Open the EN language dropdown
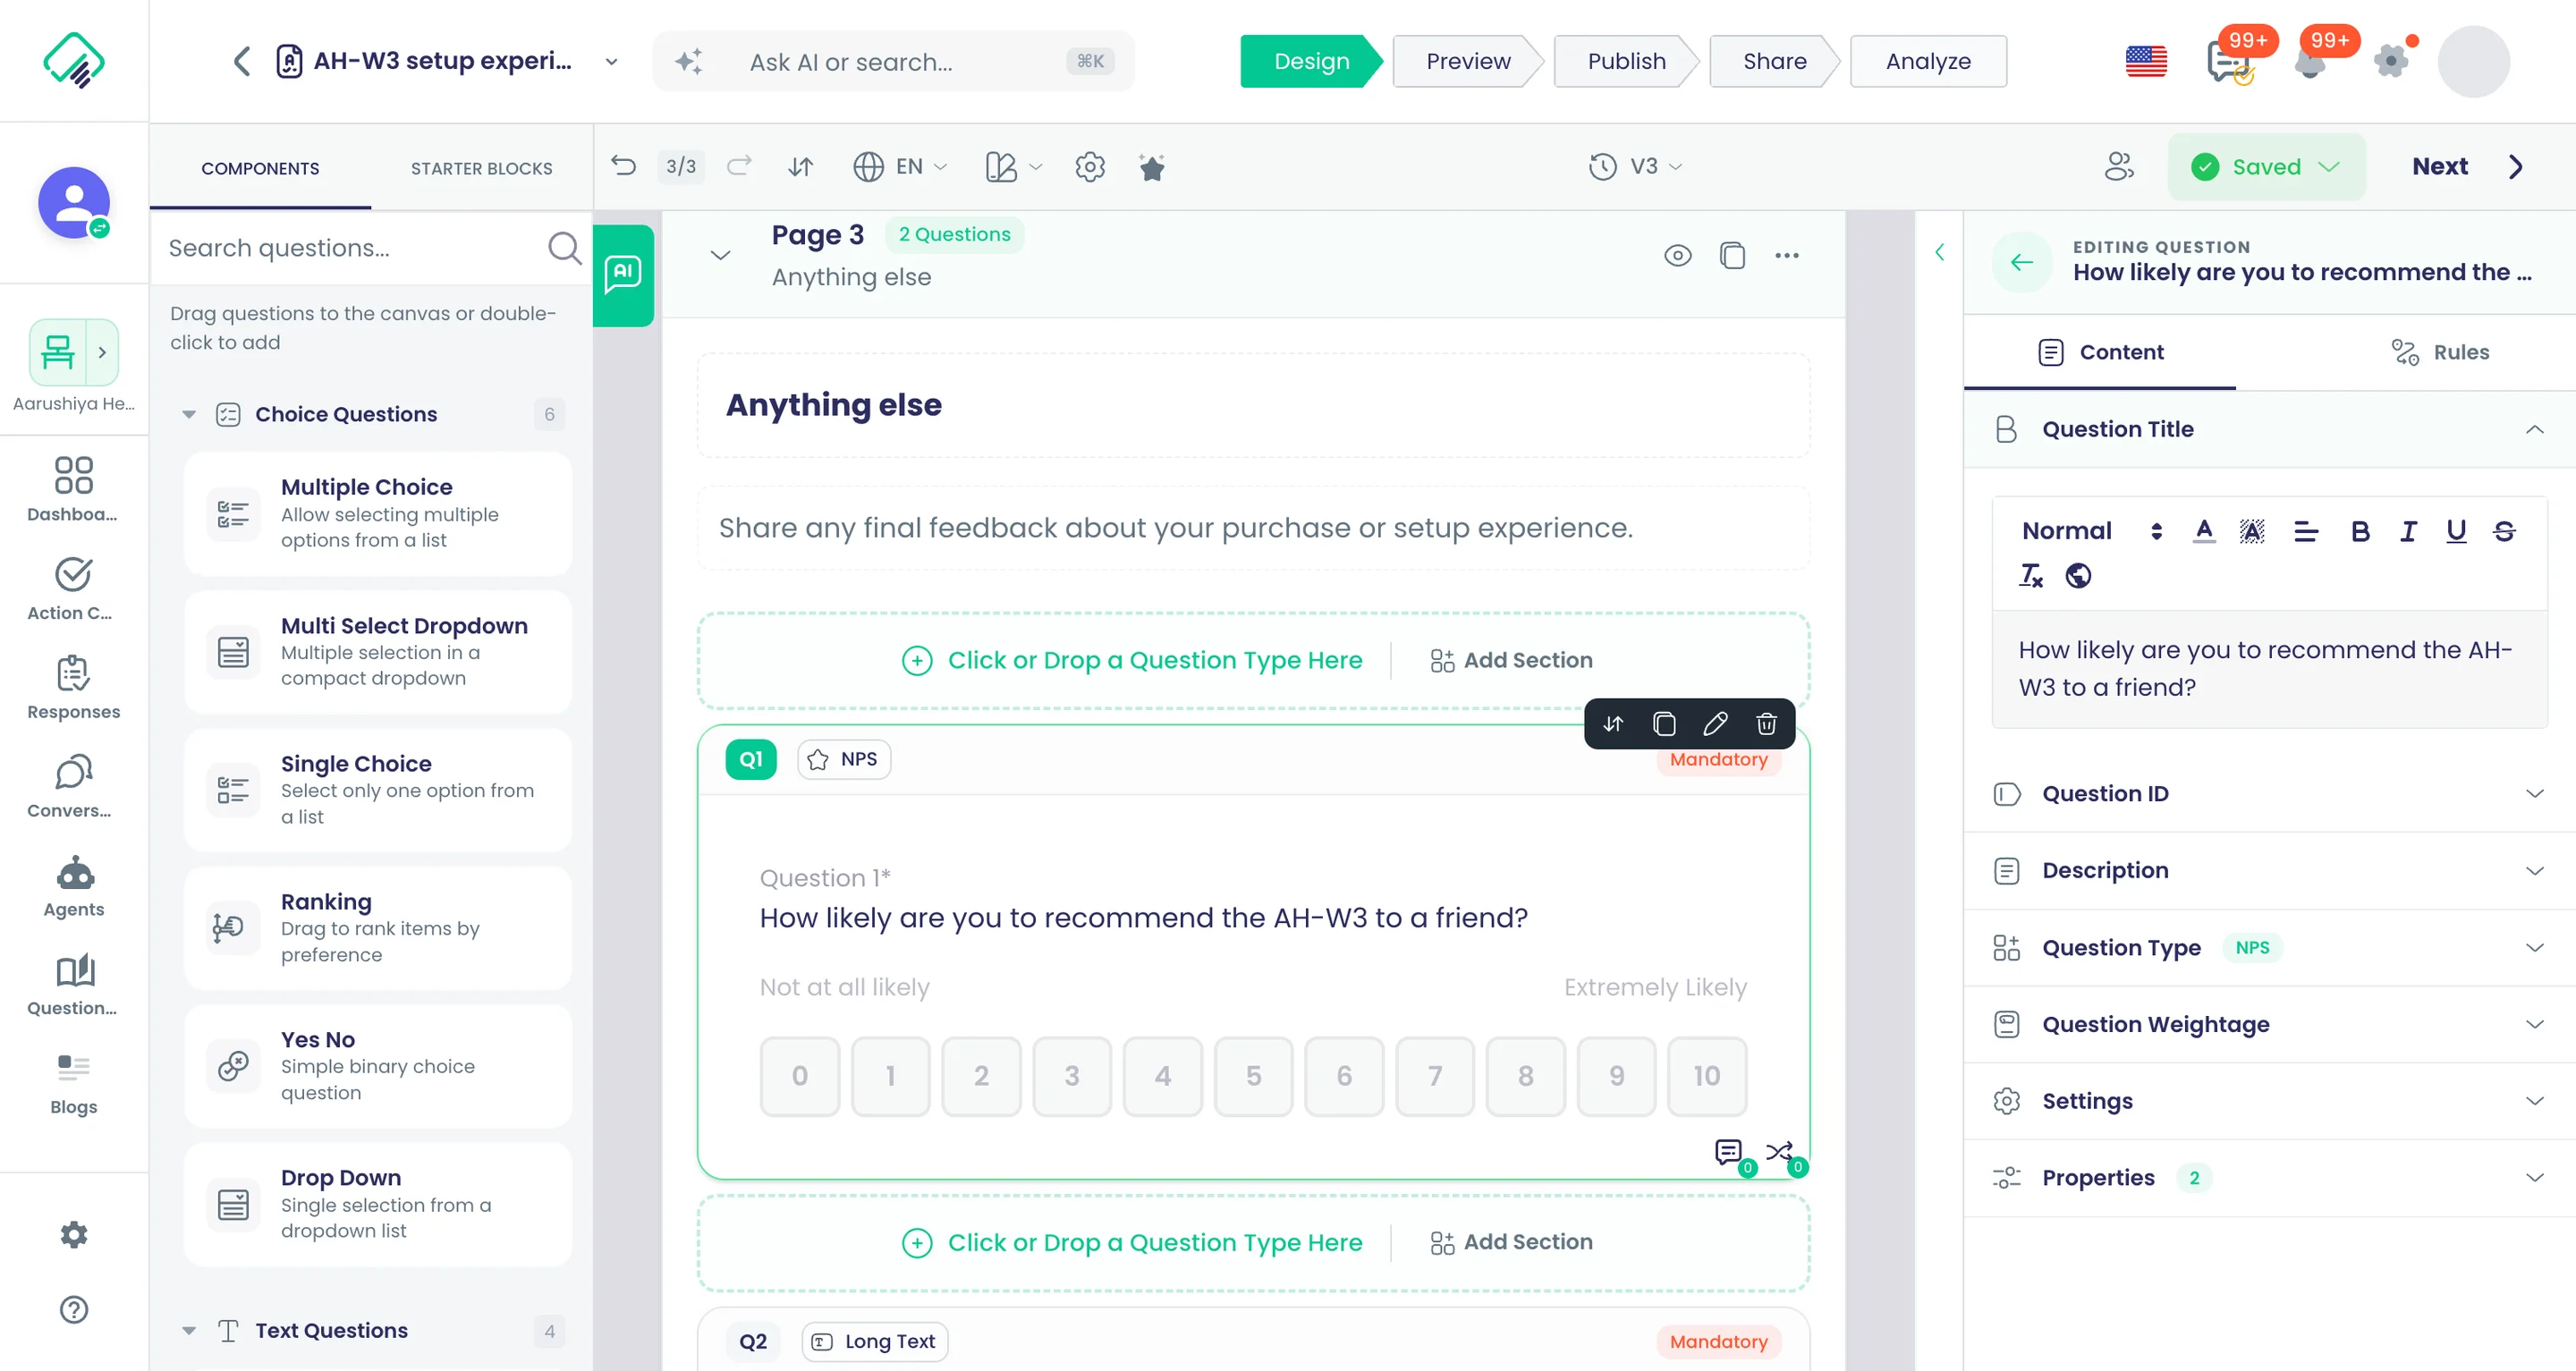 [x=900, y=166]
